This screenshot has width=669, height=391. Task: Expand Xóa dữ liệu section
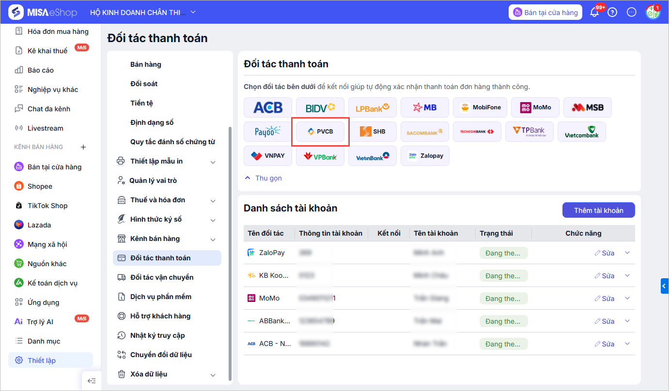(x=213, y=375)
